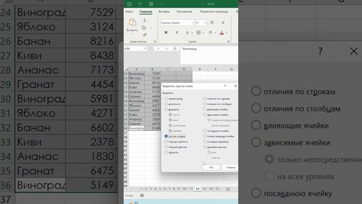This screenshot has height=204, width=362.
Task: Toggle Underline (Ч) formatting
Action: (x=187, y=33)
